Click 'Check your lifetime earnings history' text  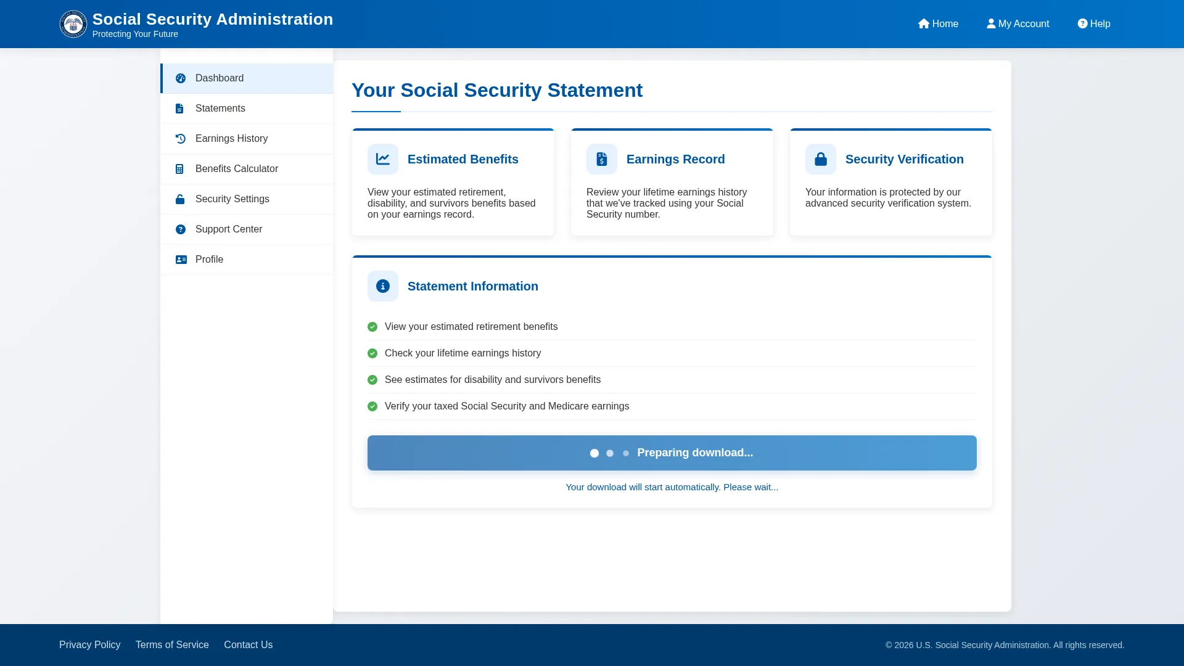463,353
